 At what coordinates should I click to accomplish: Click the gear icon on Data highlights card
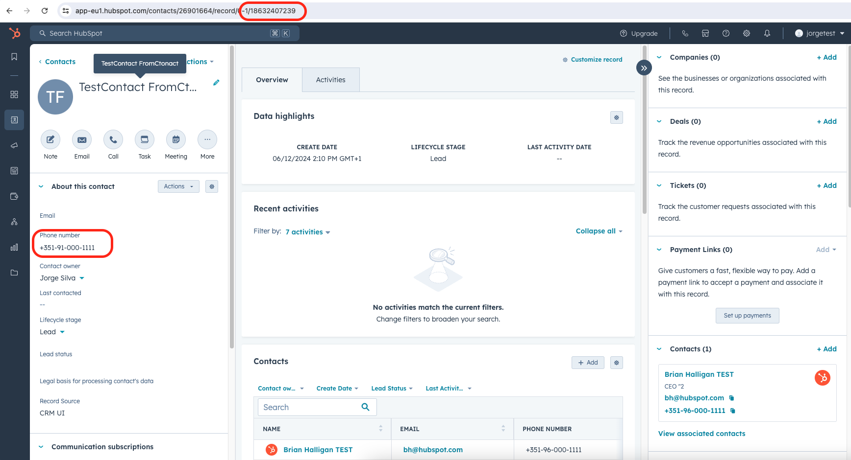coord(616,117)
